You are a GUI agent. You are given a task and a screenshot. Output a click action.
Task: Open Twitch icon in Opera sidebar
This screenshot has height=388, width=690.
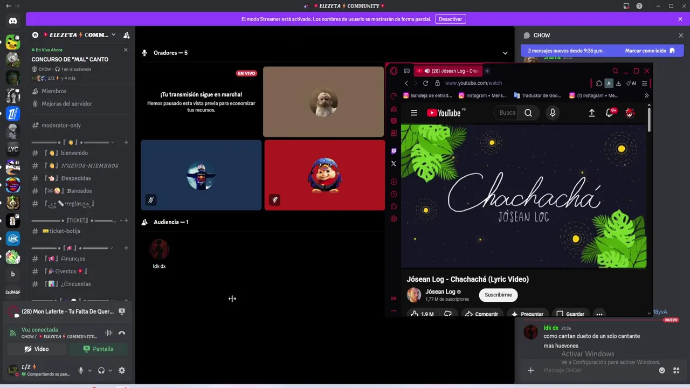click(x=394, y=151)
